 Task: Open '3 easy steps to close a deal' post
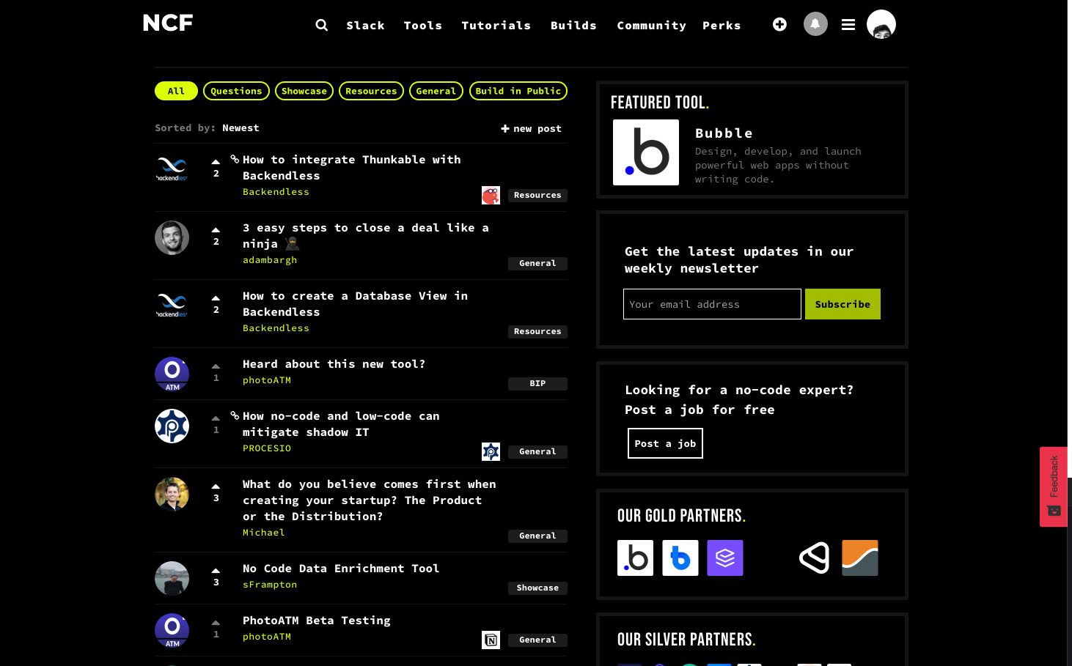366,236
